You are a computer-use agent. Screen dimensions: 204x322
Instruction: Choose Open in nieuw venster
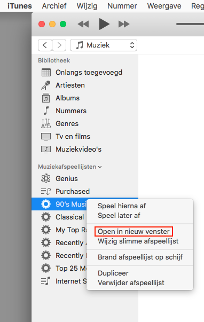134,231
